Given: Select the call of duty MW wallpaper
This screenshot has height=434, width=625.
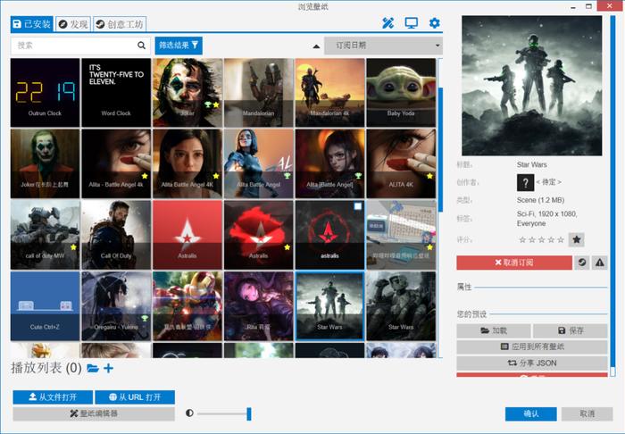Looking at the screenshot, I should (45, 235).
